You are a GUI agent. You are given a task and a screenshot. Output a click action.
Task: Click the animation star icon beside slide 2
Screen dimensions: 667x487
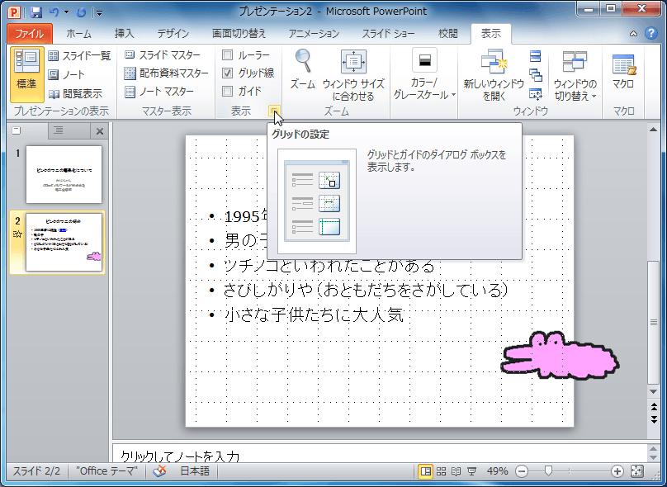tap(17, 234)
